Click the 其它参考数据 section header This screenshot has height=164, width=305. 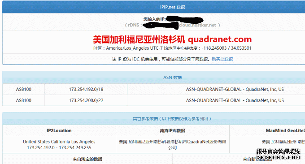tap(172, 119)
